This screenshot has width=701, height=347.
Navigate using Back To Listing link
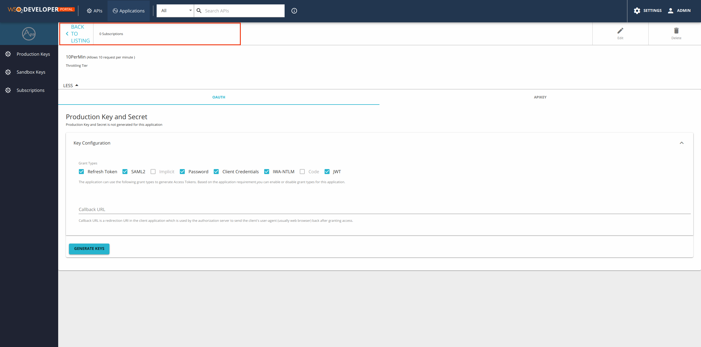[x=77, y=33]
